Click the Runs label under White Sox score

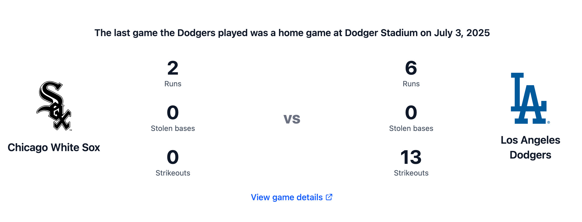point(173,84)
